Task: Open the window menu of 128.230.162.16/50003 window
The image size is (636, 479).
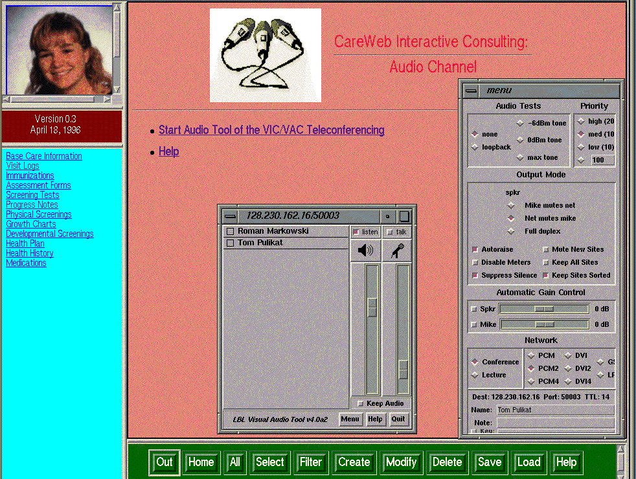Action: point(231,216)
